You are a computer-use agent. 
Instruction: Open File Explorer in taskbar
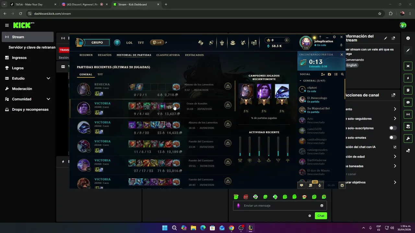click(193, 228)
